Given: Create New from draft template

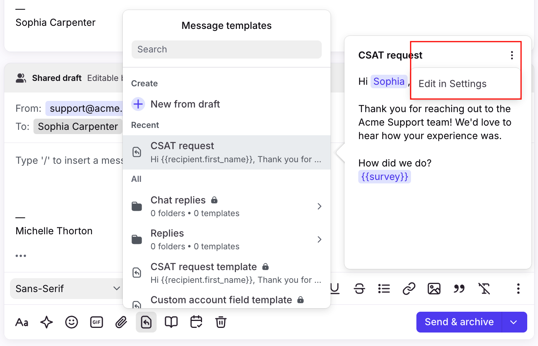Looking at the screenshot, I should pos(185,104).
